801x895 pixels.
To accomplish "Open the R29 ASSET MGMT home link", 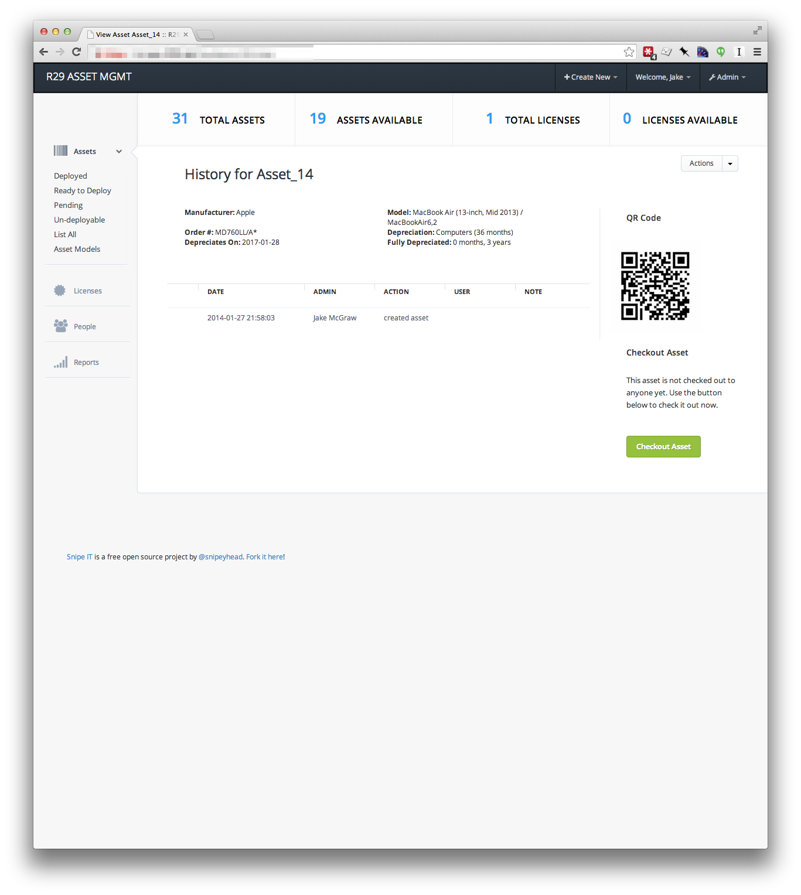I will coord(89,77).
